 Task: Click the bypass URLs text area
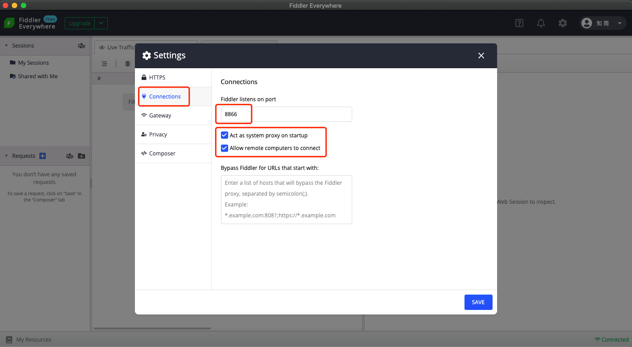pos(286,200)
